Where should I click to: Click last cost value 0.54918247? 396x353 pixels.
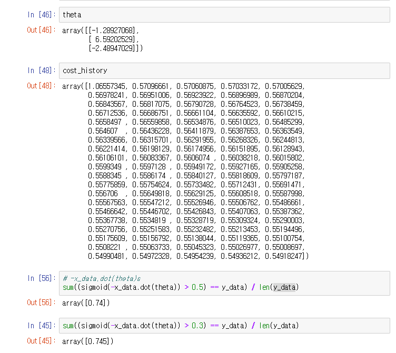pyautogui.click(x=283, y=256)
